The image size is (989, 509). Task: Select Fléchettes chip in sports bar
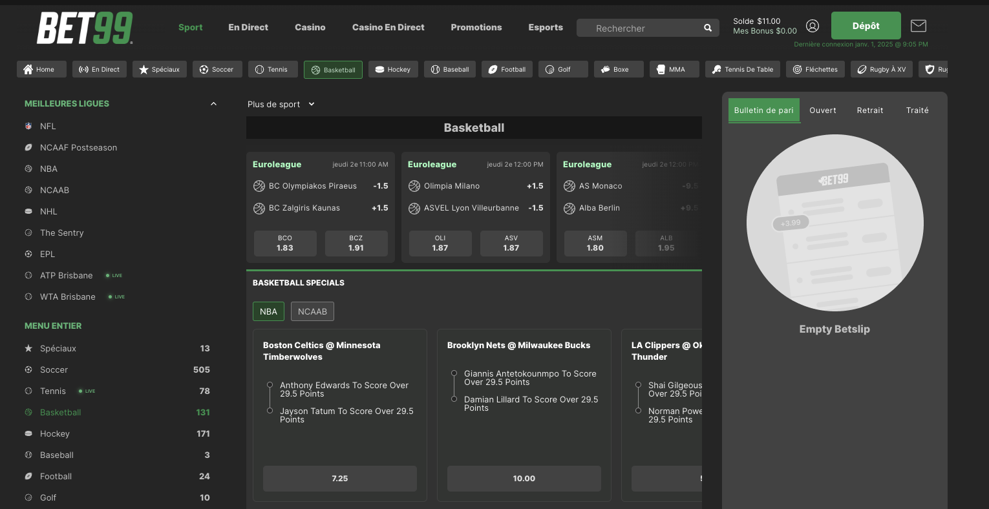815,69
